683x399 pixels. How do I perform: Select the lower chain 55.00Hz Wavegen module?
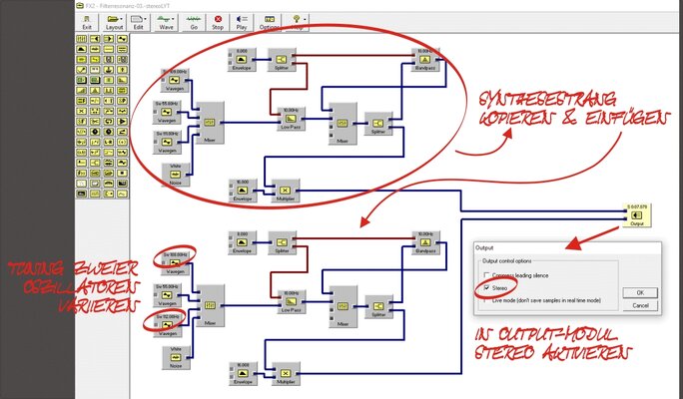(168, 294)
